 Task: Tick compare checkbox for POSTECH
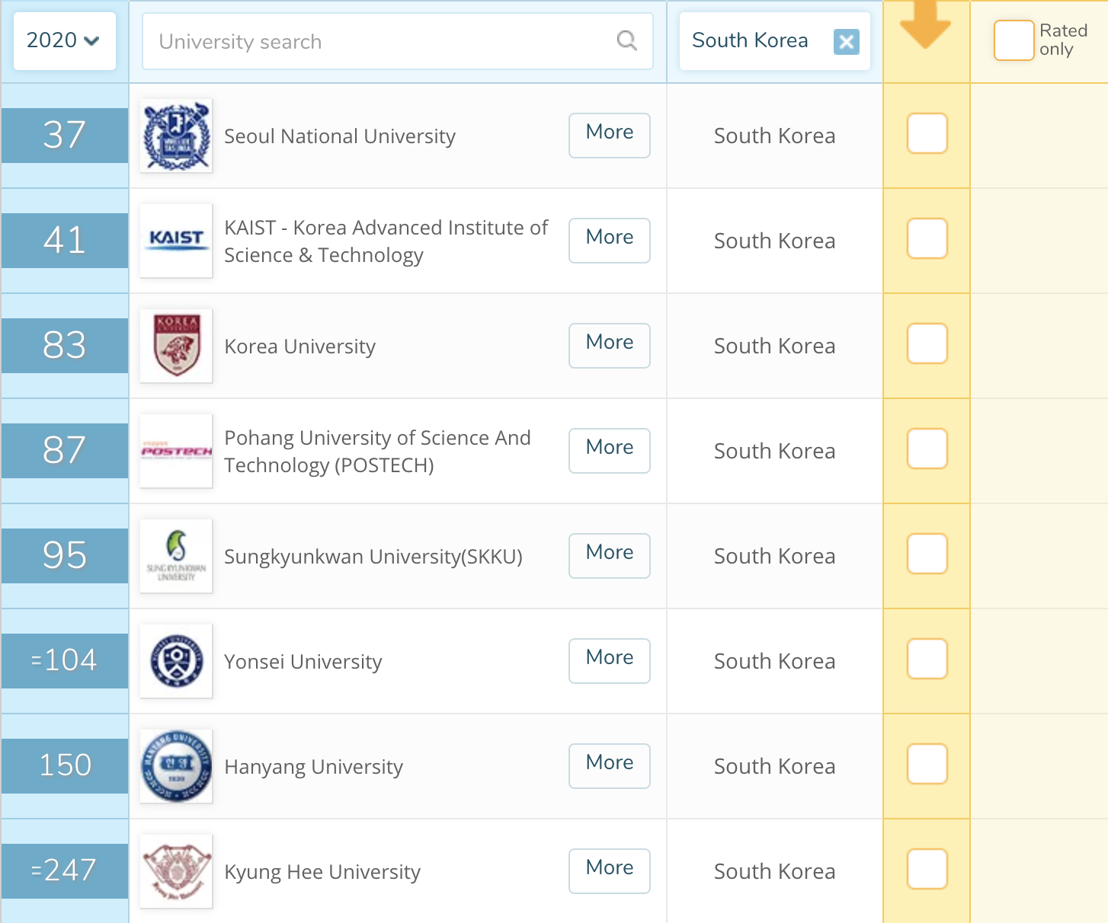point(927,449)
